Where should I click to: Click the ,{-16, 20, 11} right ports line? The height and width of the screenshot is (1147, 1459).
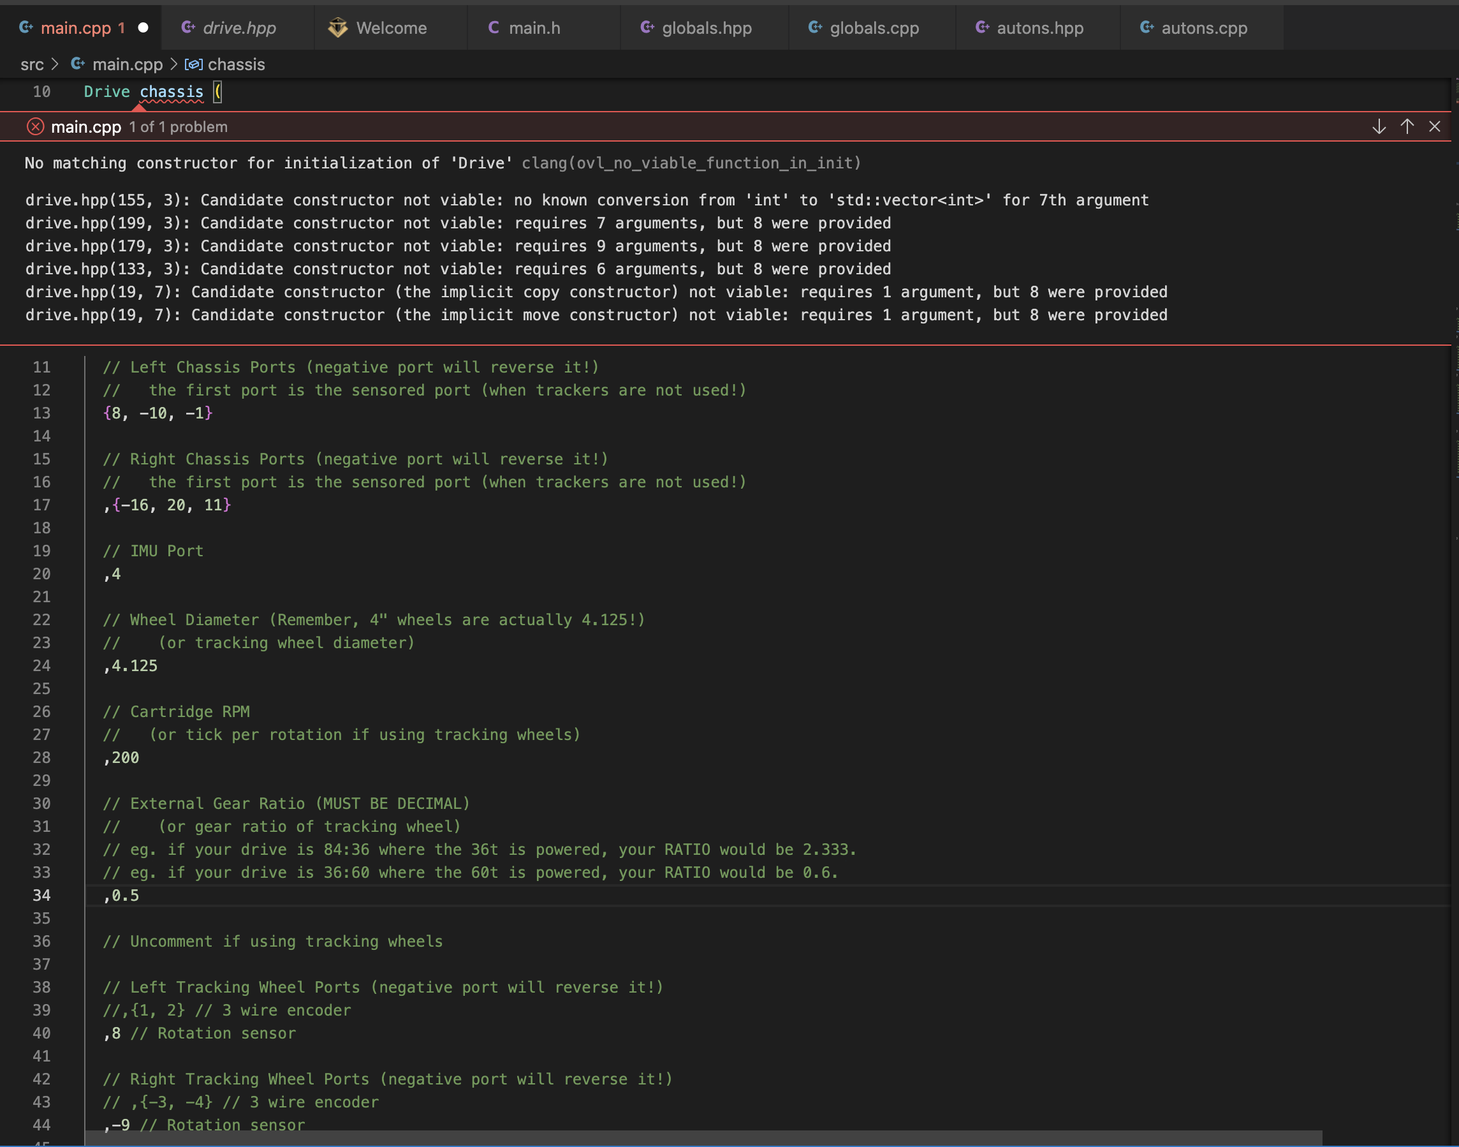(167, 505)
